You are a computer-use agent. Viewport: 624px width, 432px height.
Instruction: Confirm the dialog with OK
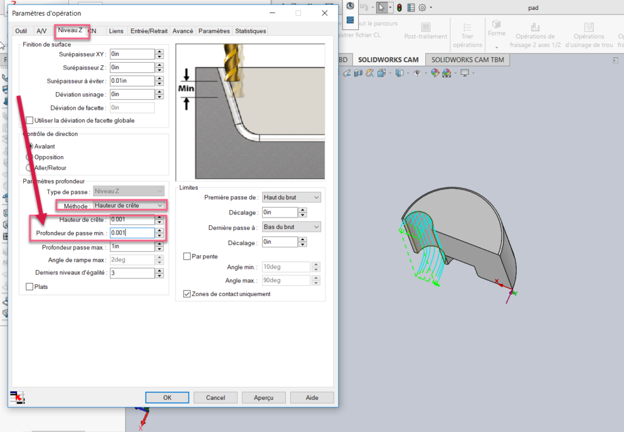167,397
